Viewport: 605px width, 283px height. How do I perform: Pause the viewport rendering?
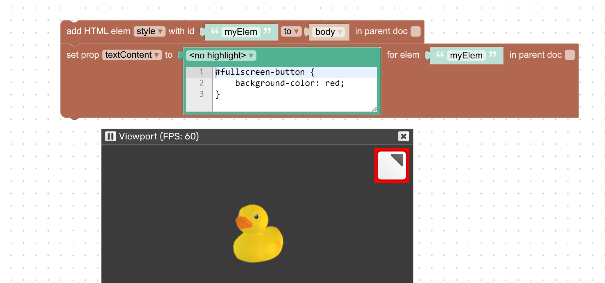110,136
